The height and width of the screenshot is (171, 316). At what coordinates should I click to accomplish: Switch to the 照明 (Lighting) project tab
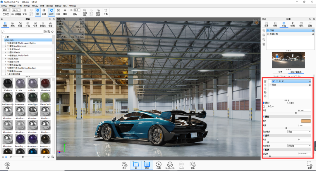292,24
